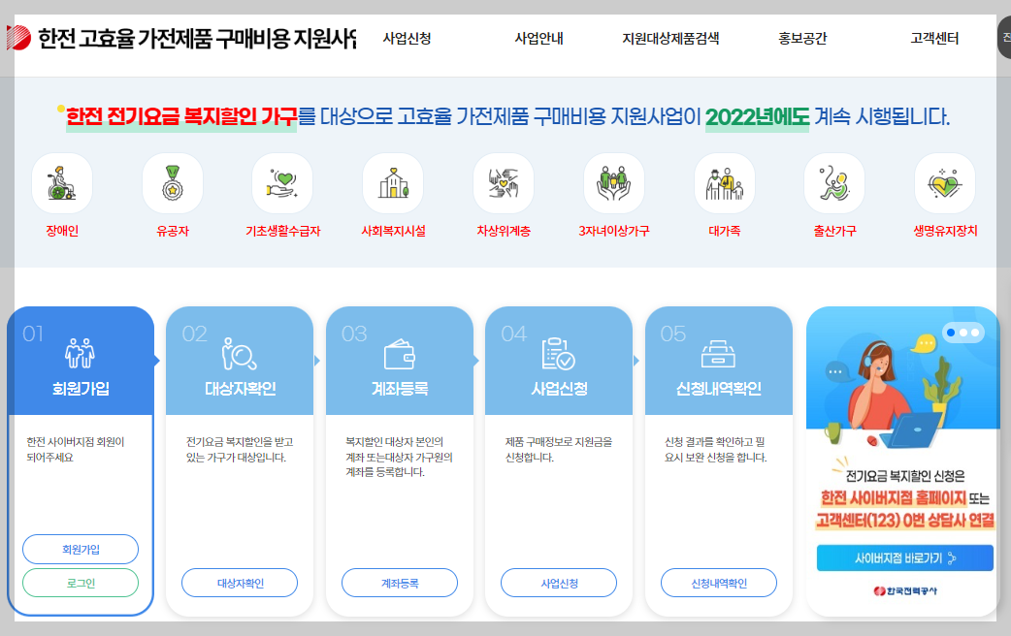1011x636 pixels.
Task: Click the green 로그인 button
Action: tap(81, 583)
